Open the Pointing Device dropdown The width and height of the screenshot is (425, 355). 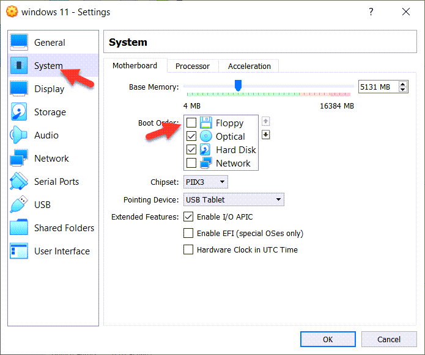click(234, 199)
